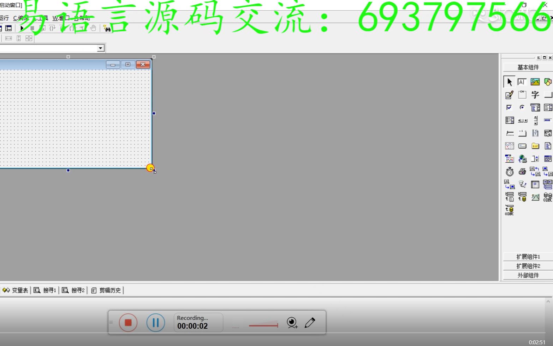Select the label component marked 字
Screen dimensions: 553x346
[x=535, y=95]
